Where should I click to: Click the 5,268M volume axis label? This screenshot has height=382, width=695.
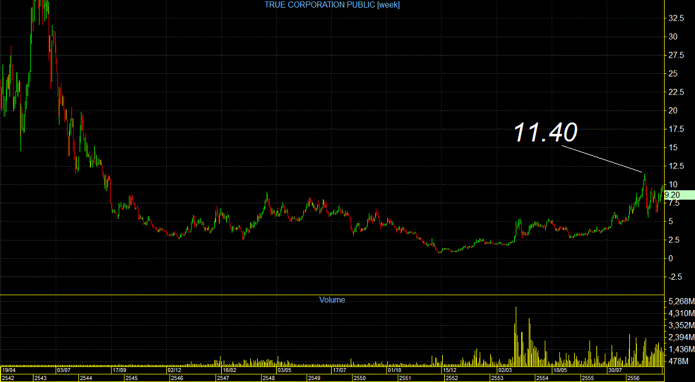tap(681, 302)
